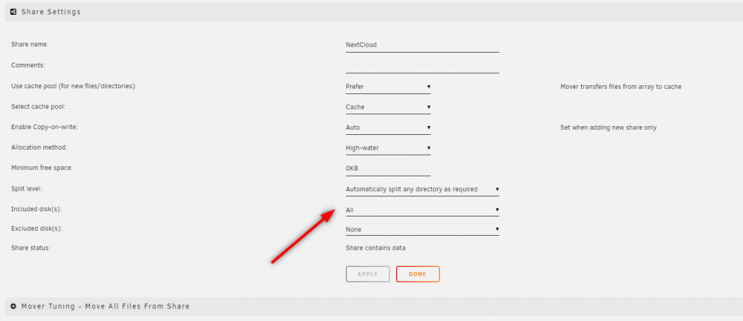This screenshot has height=321, width=743.
Task: Open the Use cache pool Prefer dropdown
Action: (388, 87)
